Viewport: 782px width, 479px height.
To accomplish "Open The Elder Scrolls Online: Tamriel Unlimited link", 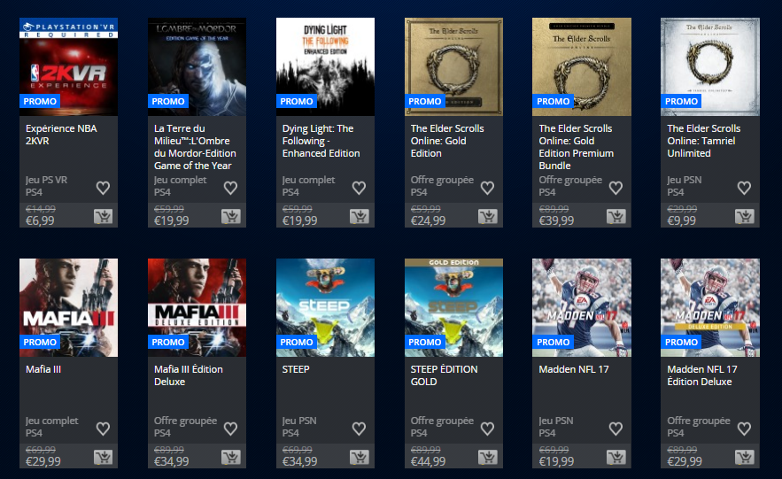I will pyautogui.click(x=704, y=141).
